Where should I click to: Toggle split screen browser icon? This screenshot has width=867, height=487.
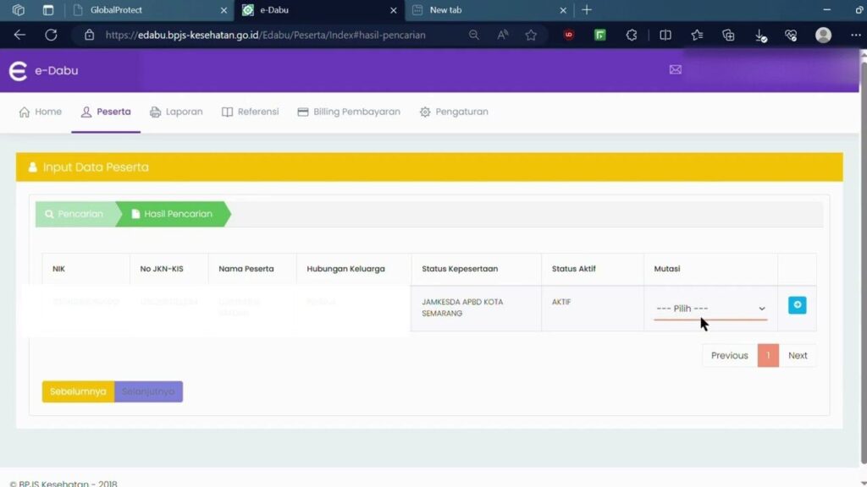point(665,36)
